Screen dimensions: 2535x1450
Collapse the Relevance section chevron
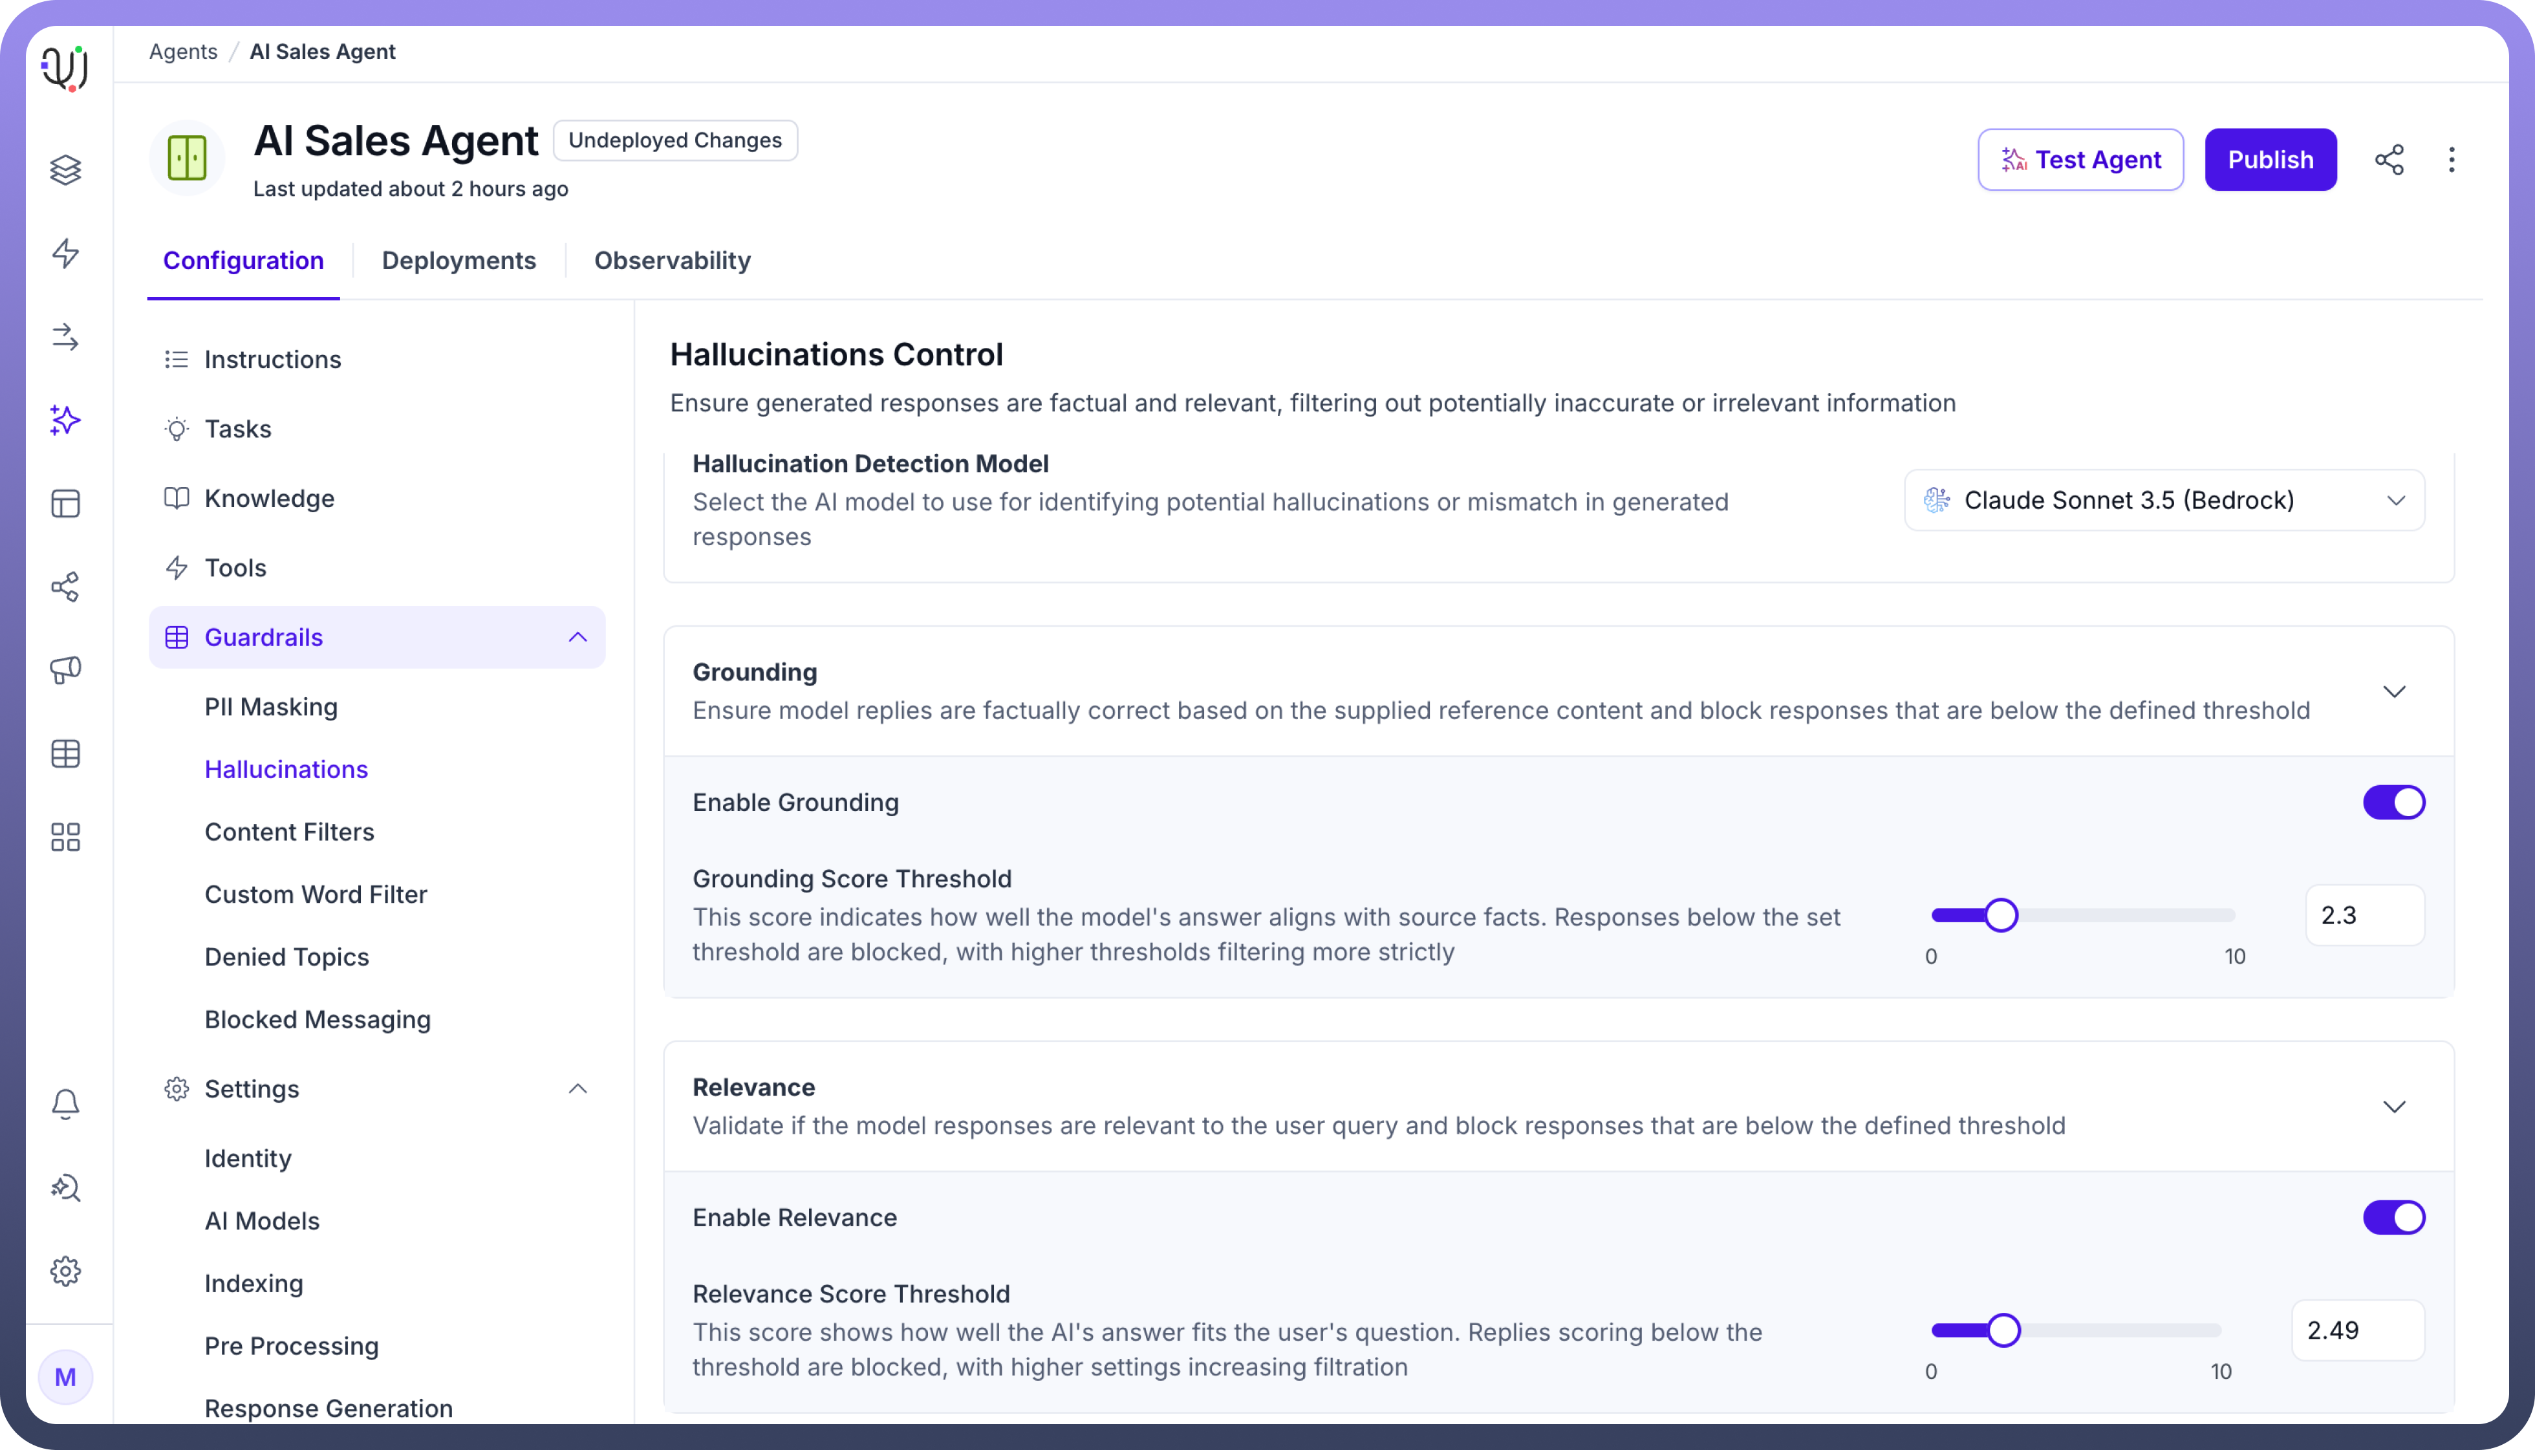pyautogui.click(x=2393, y=1107)
